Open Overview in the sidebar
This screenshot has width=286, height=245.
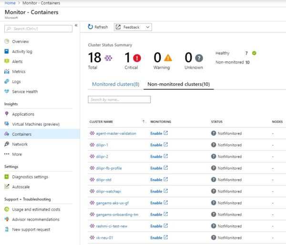pos(20,41)
